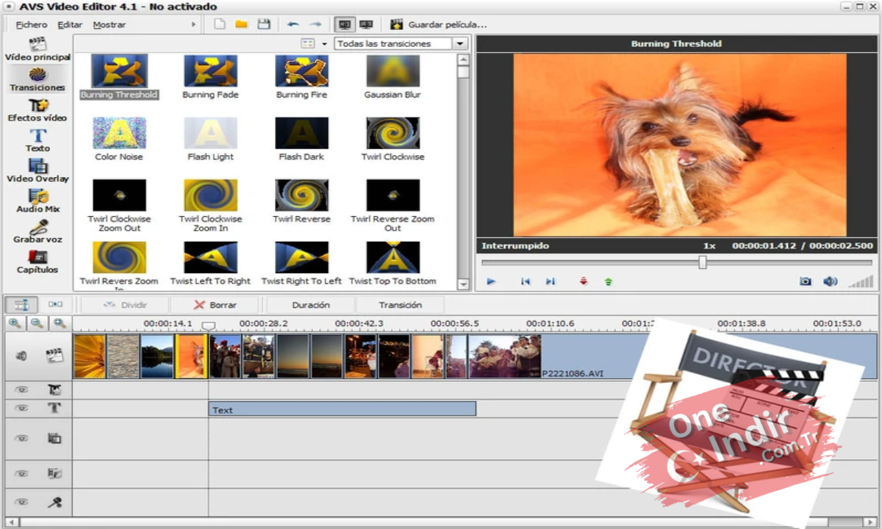This screenshot has height=529, width=882.
Task: Open the Audio Mix panel
Action: click(x=37, y=201)
